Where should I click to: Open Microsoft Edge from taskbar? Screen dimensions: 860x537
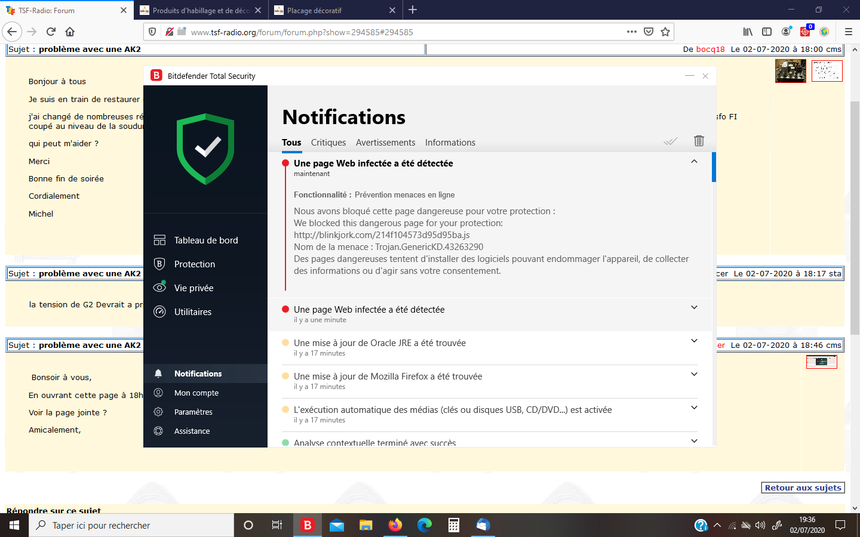425,525
